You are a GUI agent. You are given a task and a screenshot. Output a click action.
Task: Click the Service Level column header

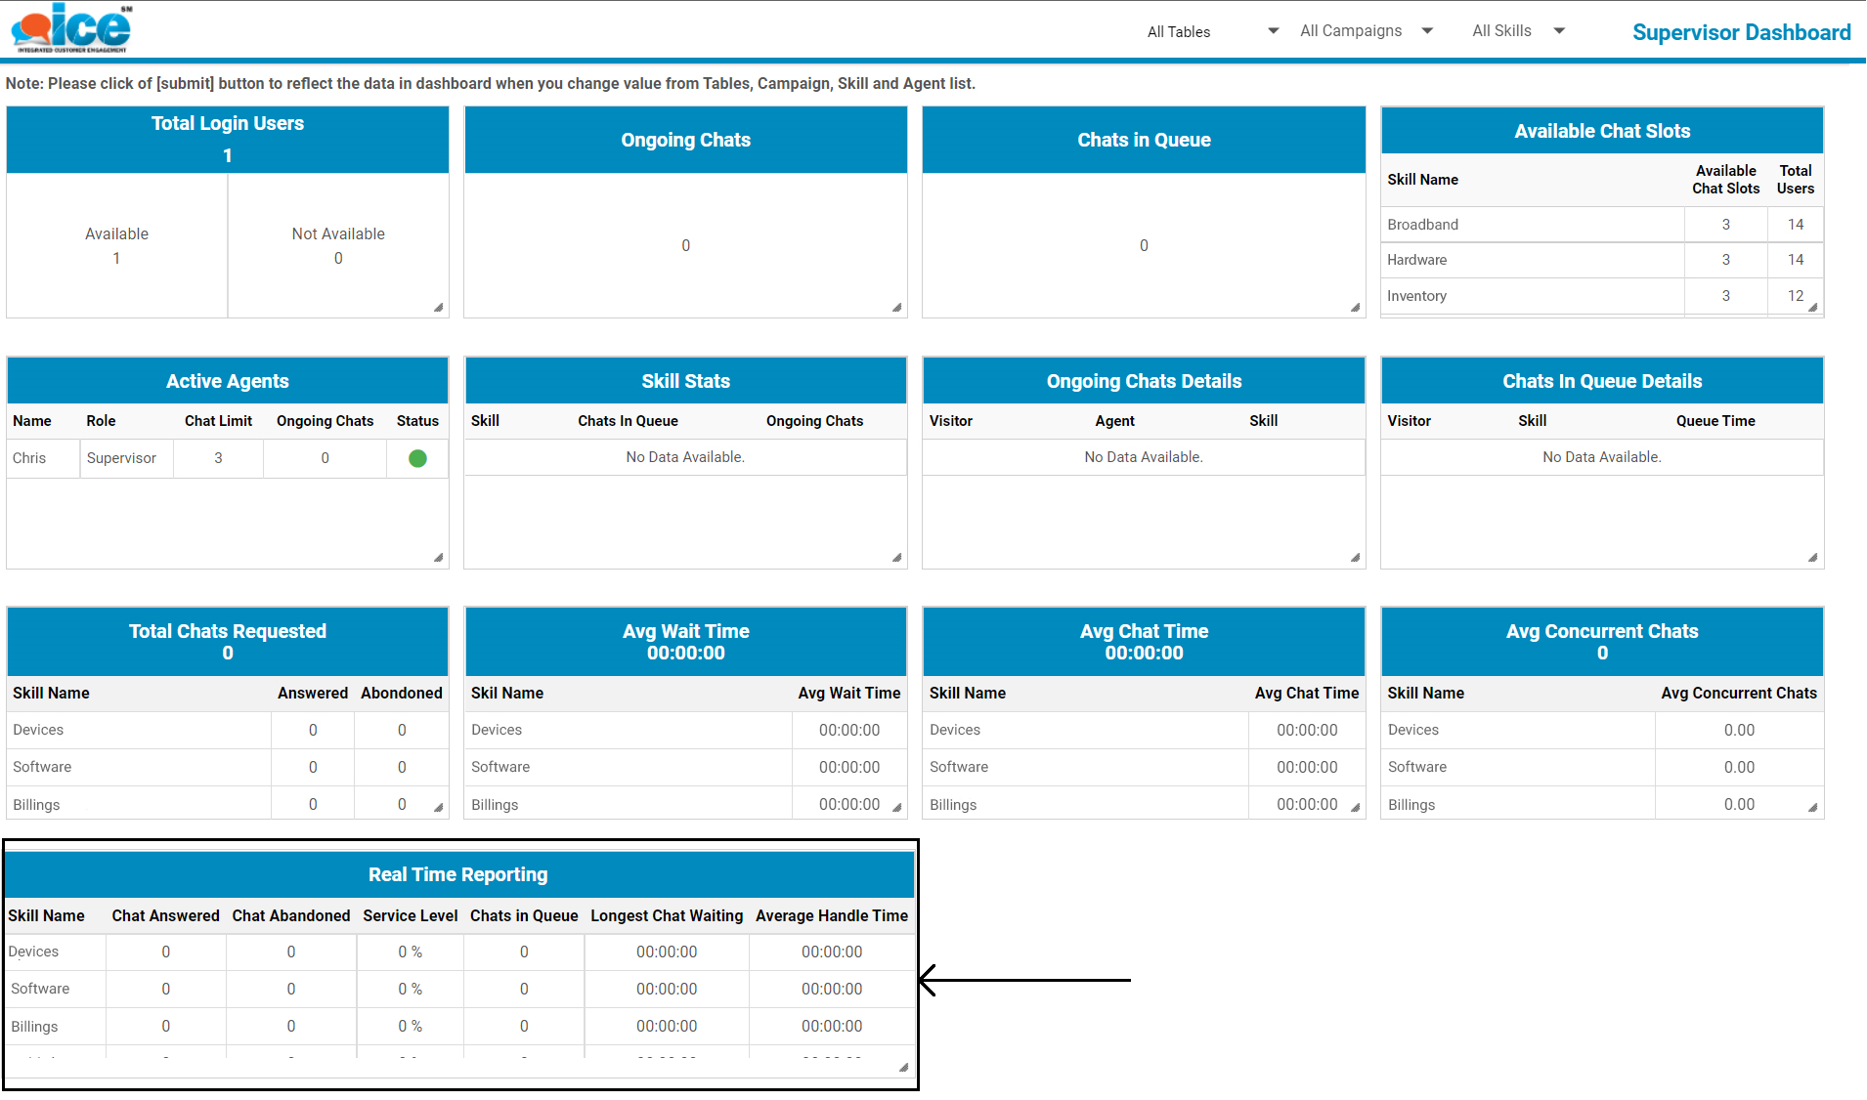[410, 915]
